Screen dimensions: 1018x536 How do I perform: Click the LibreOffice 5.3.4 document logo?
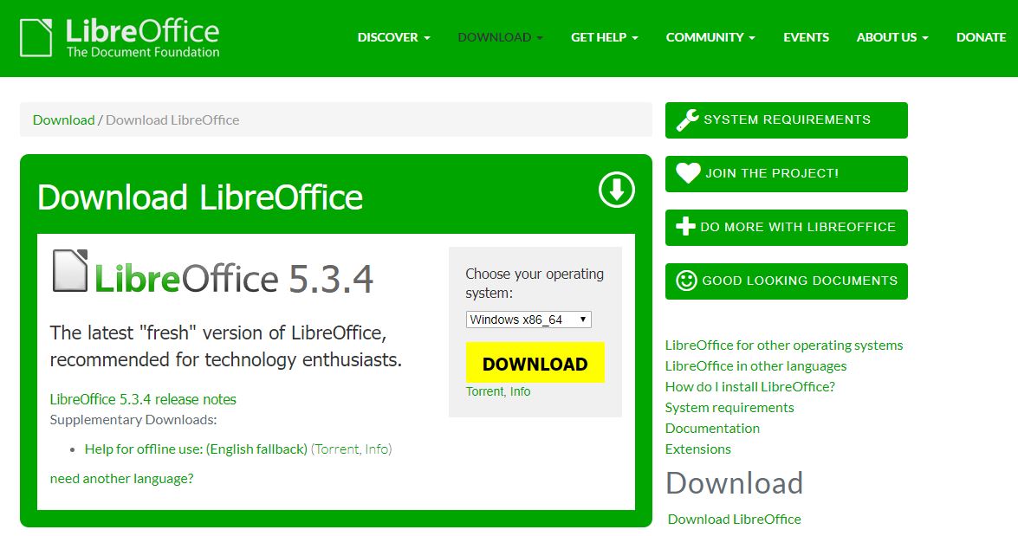click(212, 273)
